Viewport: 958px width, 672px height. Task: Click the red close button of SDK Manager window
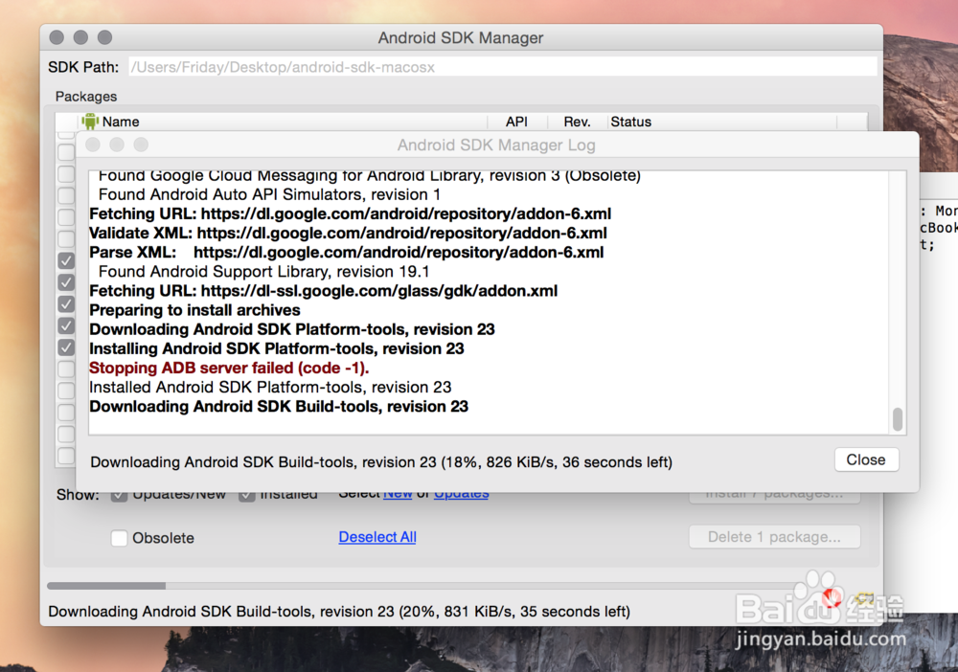57,37
